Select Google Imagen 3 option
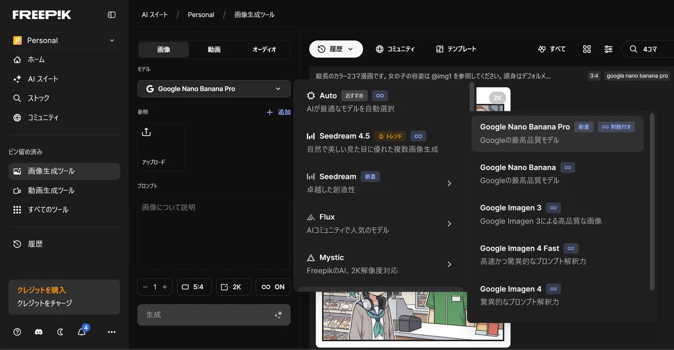Screen dimensions: 674x350 (557, 214)
